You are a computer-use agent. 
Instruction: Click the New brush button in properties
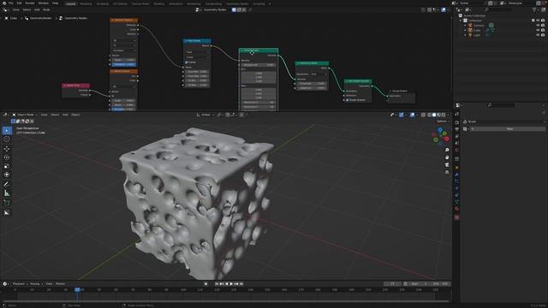(x=509, y=129)
